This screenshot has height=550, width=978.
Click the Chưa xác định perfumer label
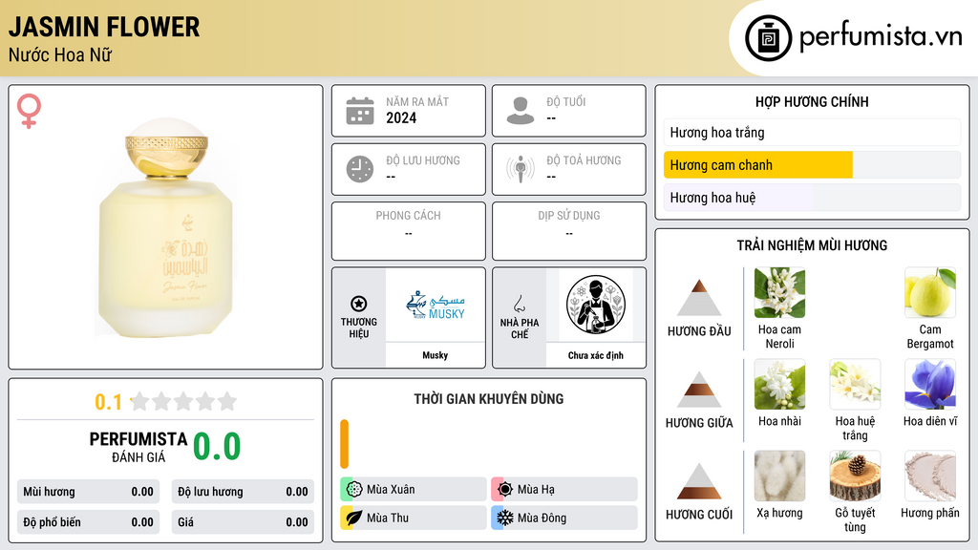pos(596,355)
